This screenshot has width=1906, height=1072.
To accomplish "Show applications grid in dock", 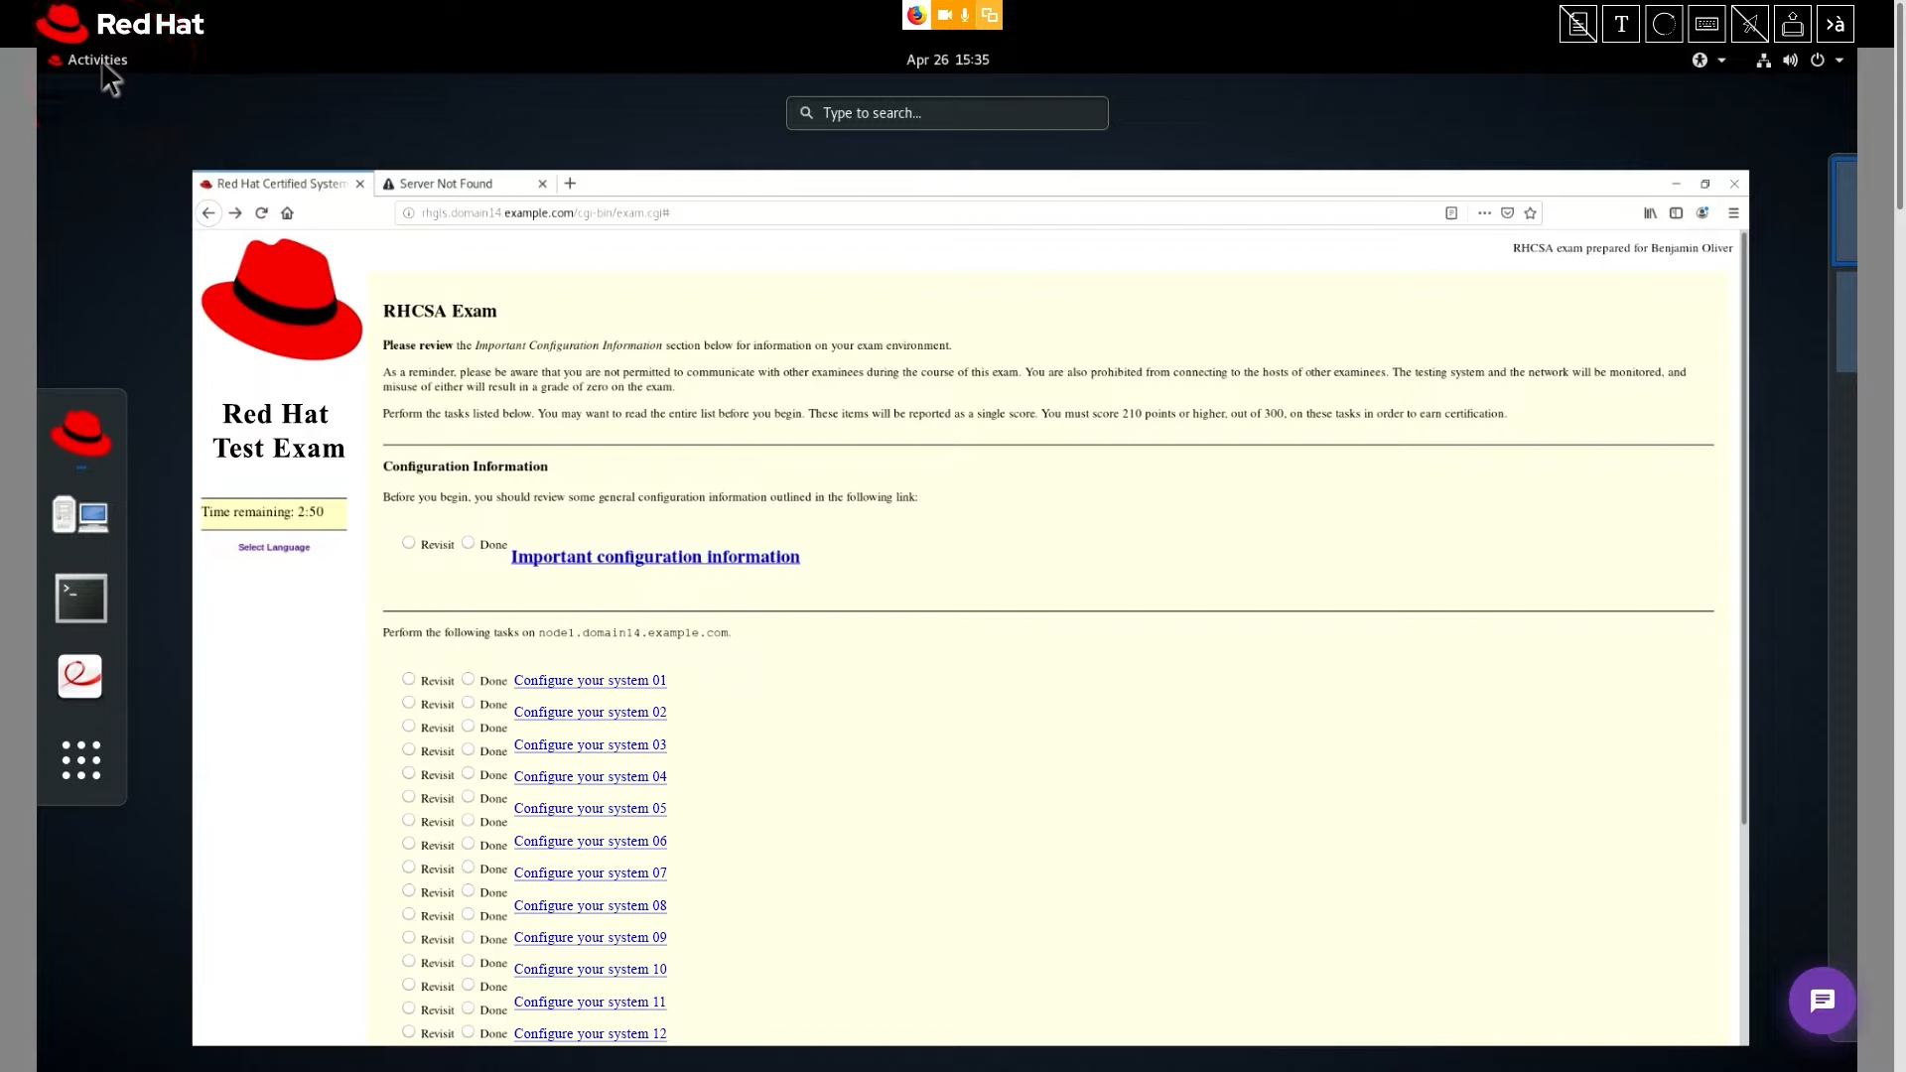I will (x=80, y=760).
